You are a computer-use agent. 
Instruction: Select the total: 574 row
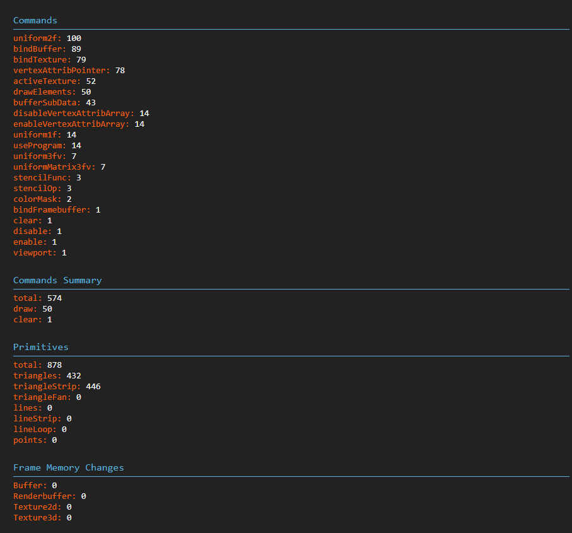pyautogui.click(x=38, y=298)
